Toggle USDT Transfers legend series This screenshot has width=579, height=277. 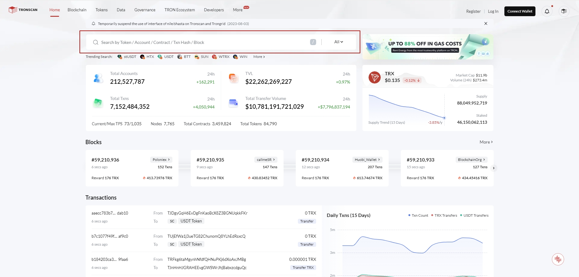(474, 215)
